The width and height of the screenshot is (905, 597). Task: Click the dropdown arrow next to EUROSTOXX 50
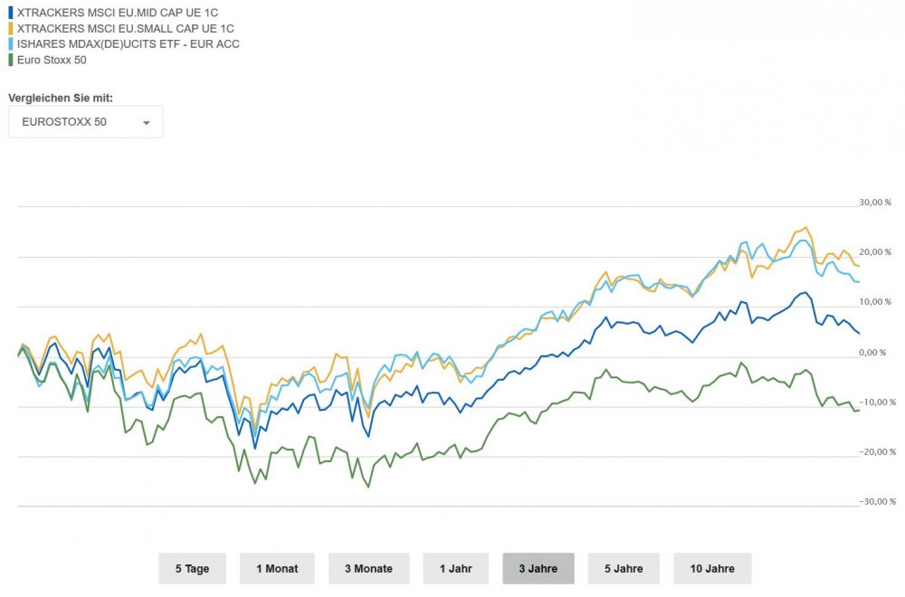click(x=146, y=123)
